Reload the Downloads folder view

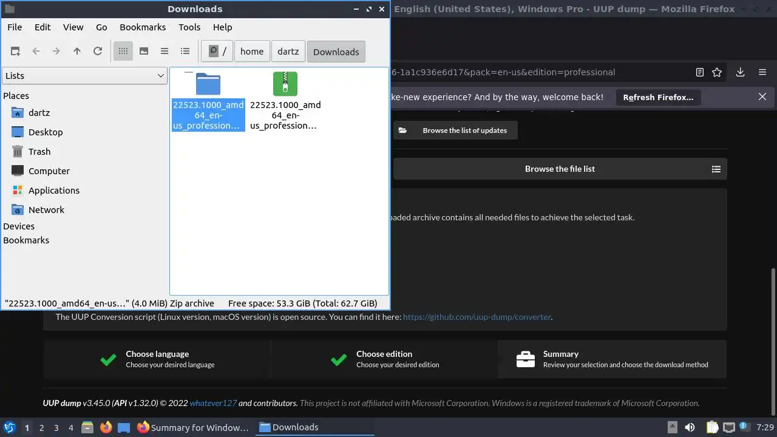tap(98, 52)
